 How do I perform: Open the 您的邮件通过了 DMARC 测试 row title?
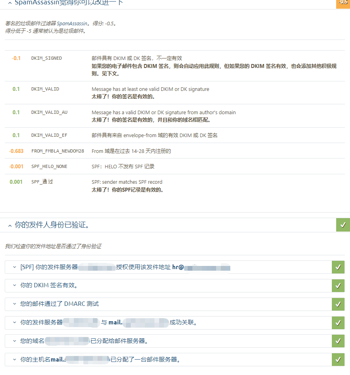[60, 304]
